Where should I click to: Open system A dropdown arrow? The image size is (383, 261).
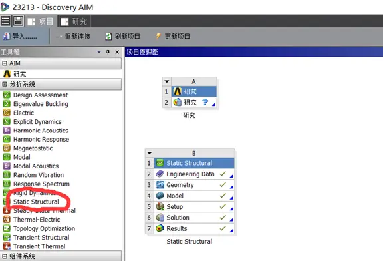point(167,81)
